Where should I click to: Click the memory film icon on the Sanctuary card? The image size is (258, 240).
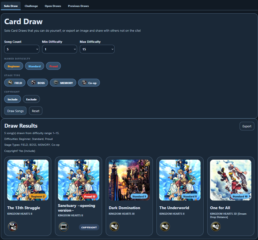pyautogui.click(x=64, y=227)
